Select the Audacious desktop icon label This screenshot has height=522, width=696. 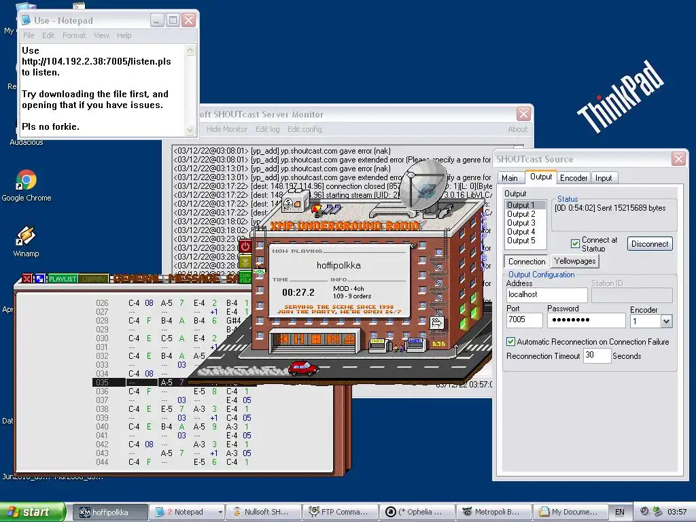click(27, 142)
